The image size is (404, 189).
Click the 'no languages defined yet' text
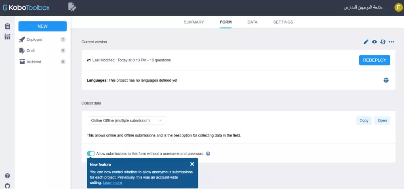[x=143, y=80]
